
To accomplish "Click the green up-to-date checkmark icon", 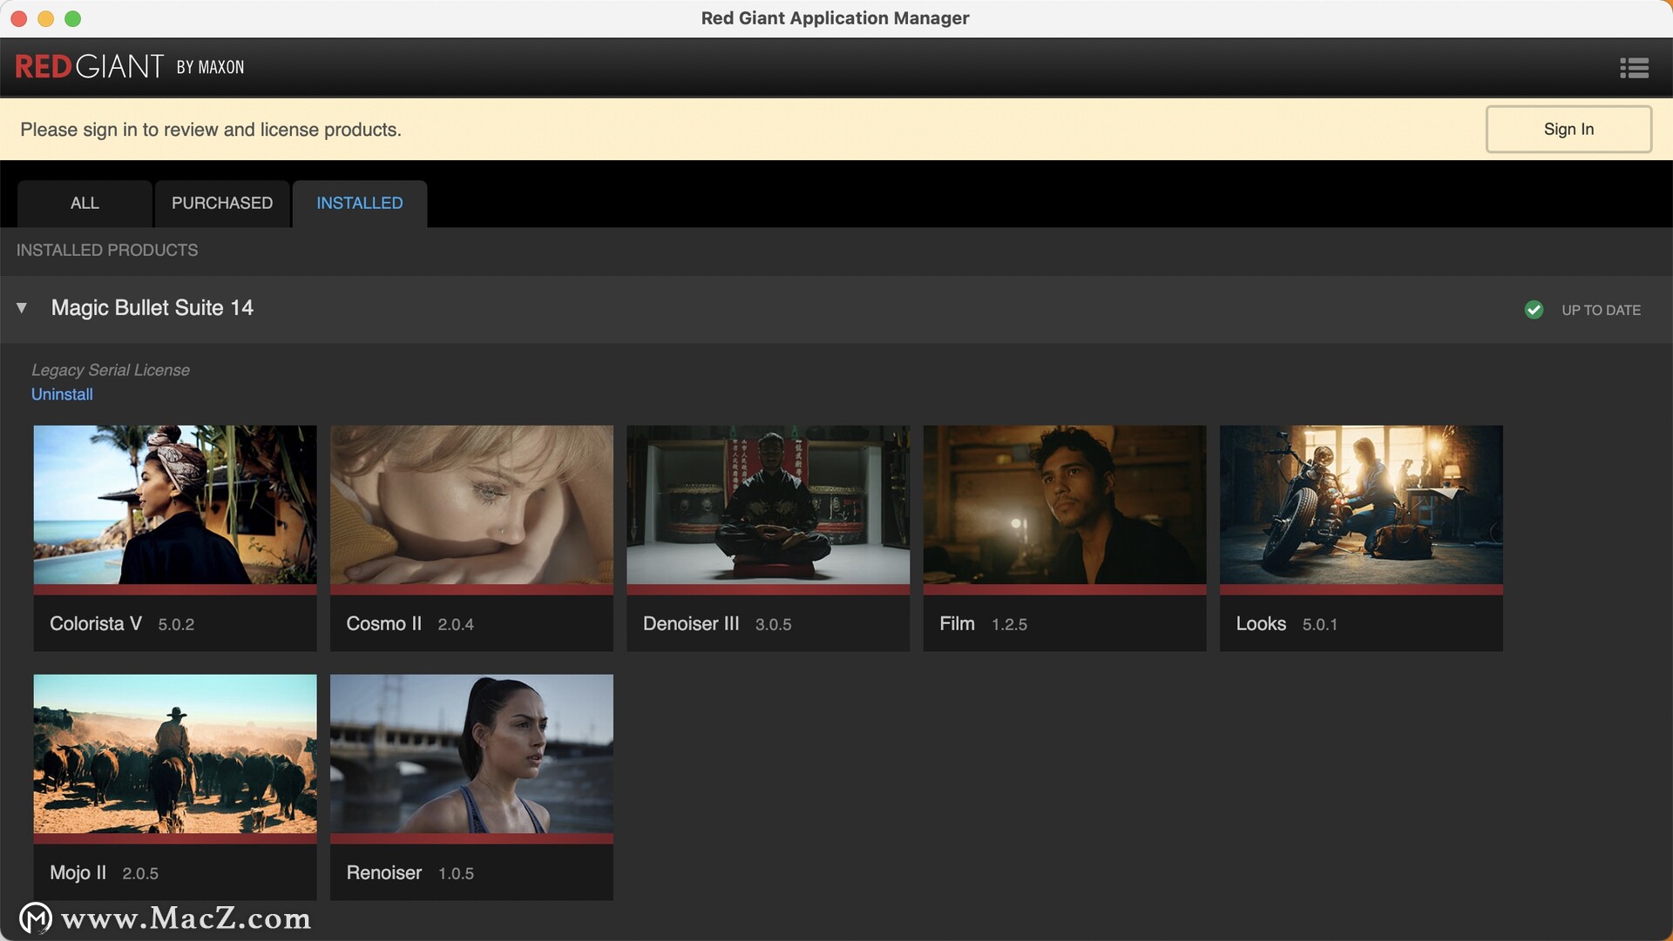I will tap(1534, 310).
